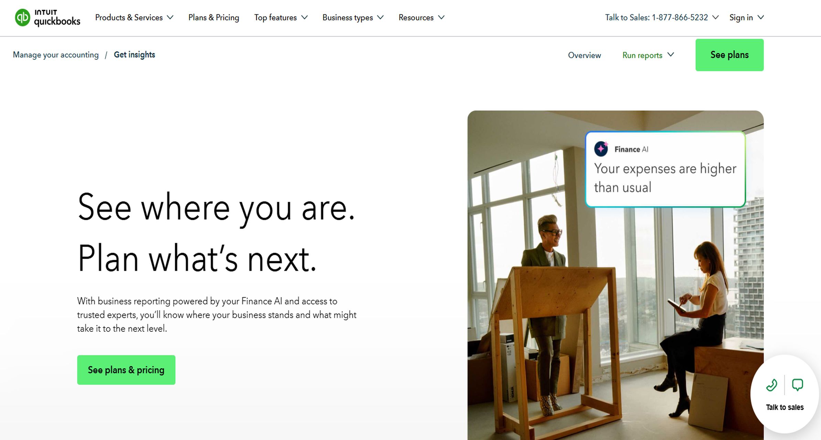Click the Intuit QuickBooks logo
The height and width of the screenshot is (440, 821).
coord(47,18)
